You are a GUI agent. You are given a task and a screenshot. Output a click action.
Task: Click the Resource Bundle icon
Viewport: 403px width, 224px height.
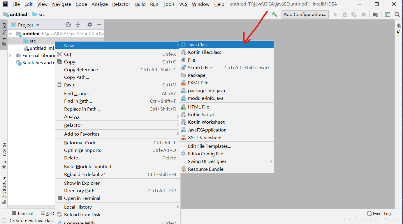pos(184,169)
